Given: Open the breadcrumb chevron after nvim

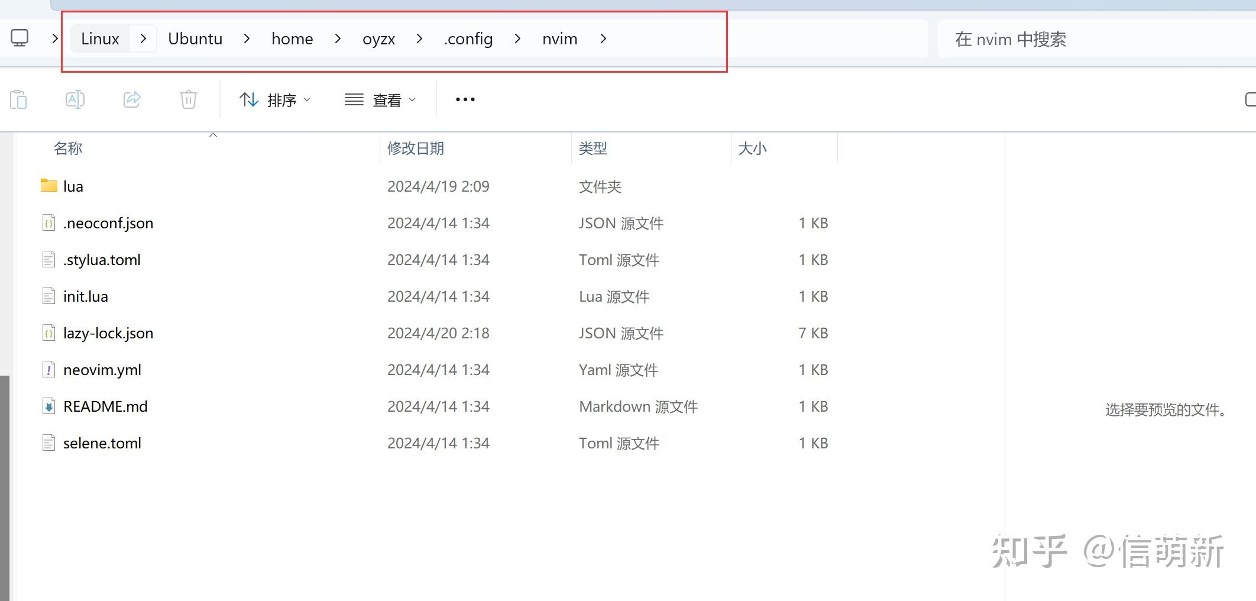Looking at the screenshot, I should pyautogui.click(x=603, y=38).
